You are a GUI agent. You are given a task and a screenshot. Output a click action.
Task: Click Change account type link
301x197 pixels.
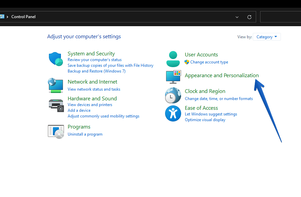pyautogui.click(x=209, y=62)
